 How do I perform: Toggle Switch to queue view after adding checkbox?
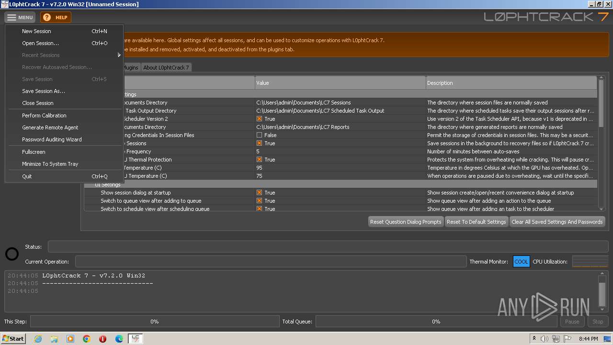point(259,201)
